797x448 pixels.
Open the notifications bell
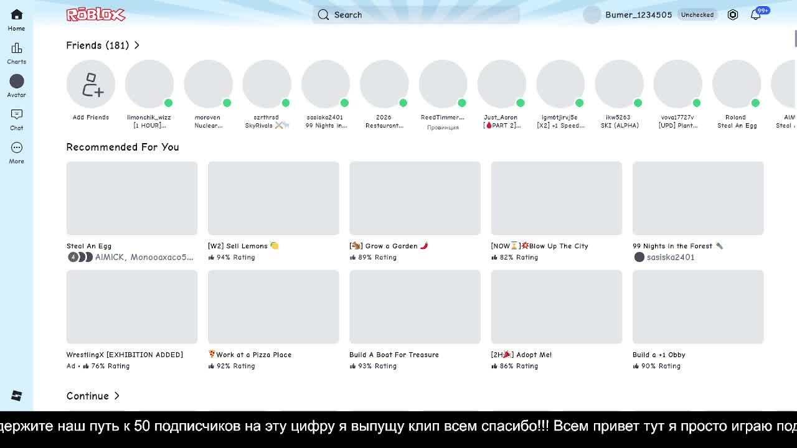click(x=756, y=15)
